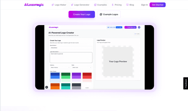Click the Credits: 25 counter in demo header
Image resolution: width=188 pixels, height=111 pixels.
111,27
